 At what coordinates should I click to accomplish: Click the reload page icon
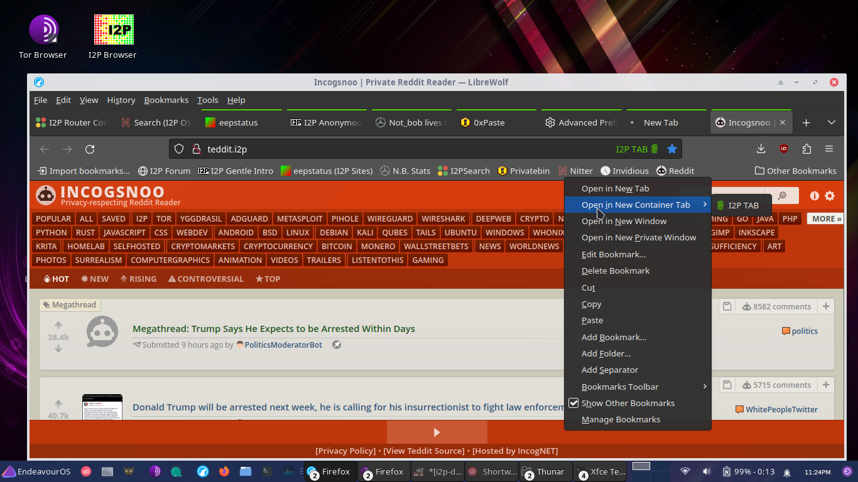[90, 149]
